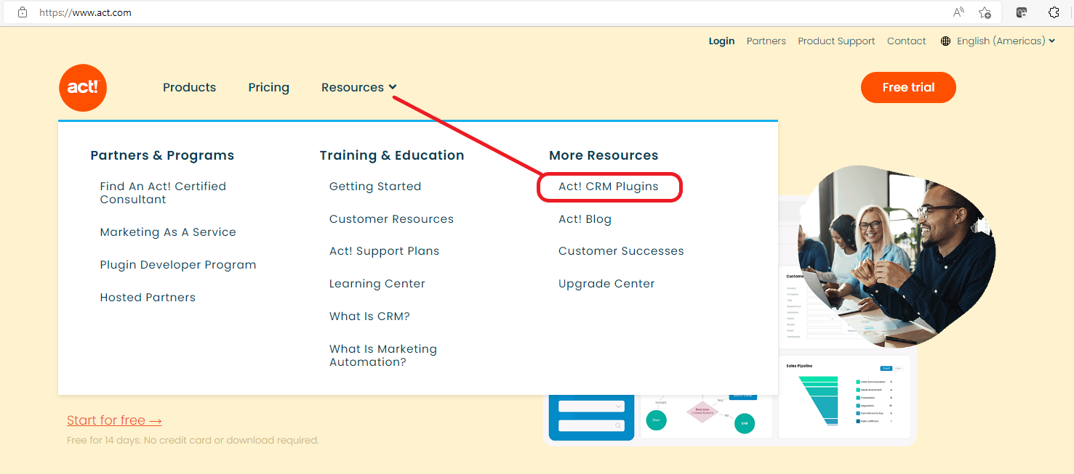
Task: Select What Is CRM?
Action: coord(369,316)
